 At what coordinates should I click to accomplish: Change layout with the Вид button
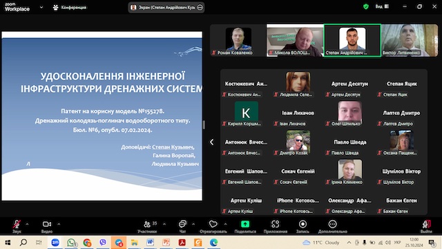click(382, 6)
